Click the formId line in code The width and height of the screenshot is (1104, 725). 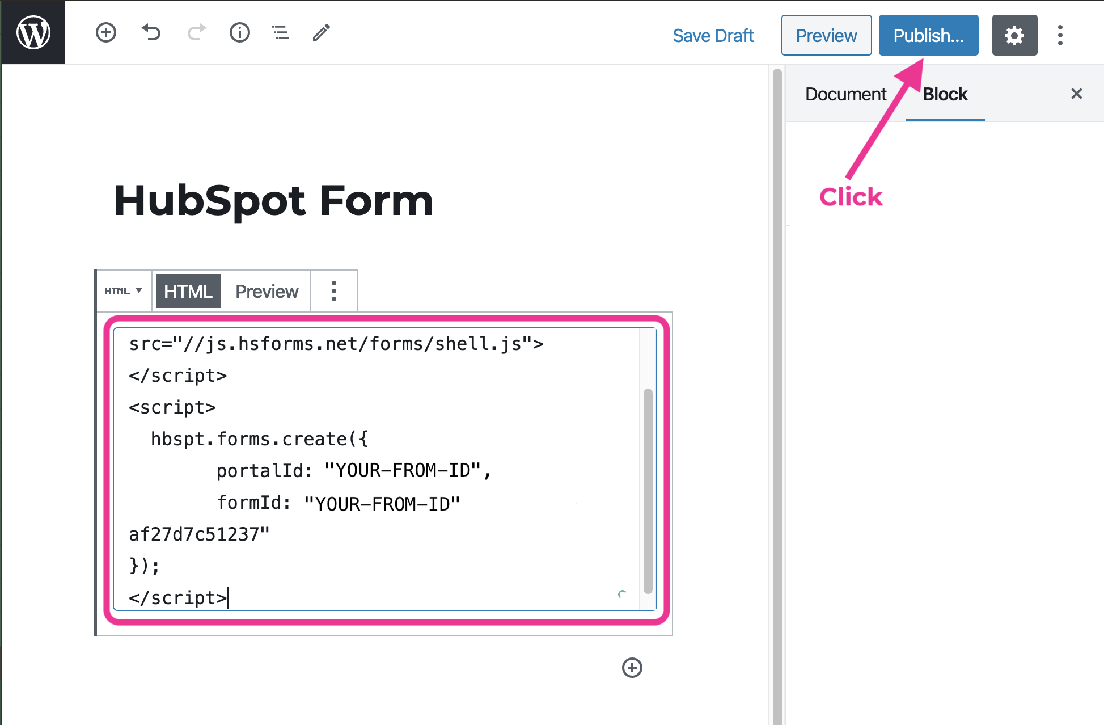click(339, 503)
